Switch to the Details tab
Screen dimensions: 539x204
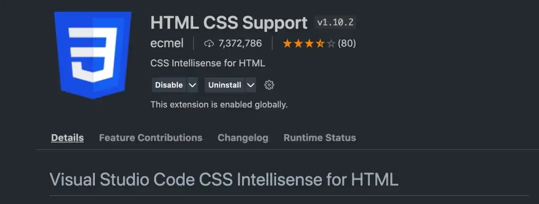[x=67, y=138]
